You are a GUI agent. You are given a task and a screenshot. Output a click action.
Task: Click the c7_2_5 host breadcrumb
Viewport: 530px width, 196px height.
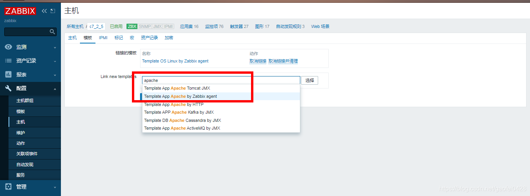click(97, 26)
